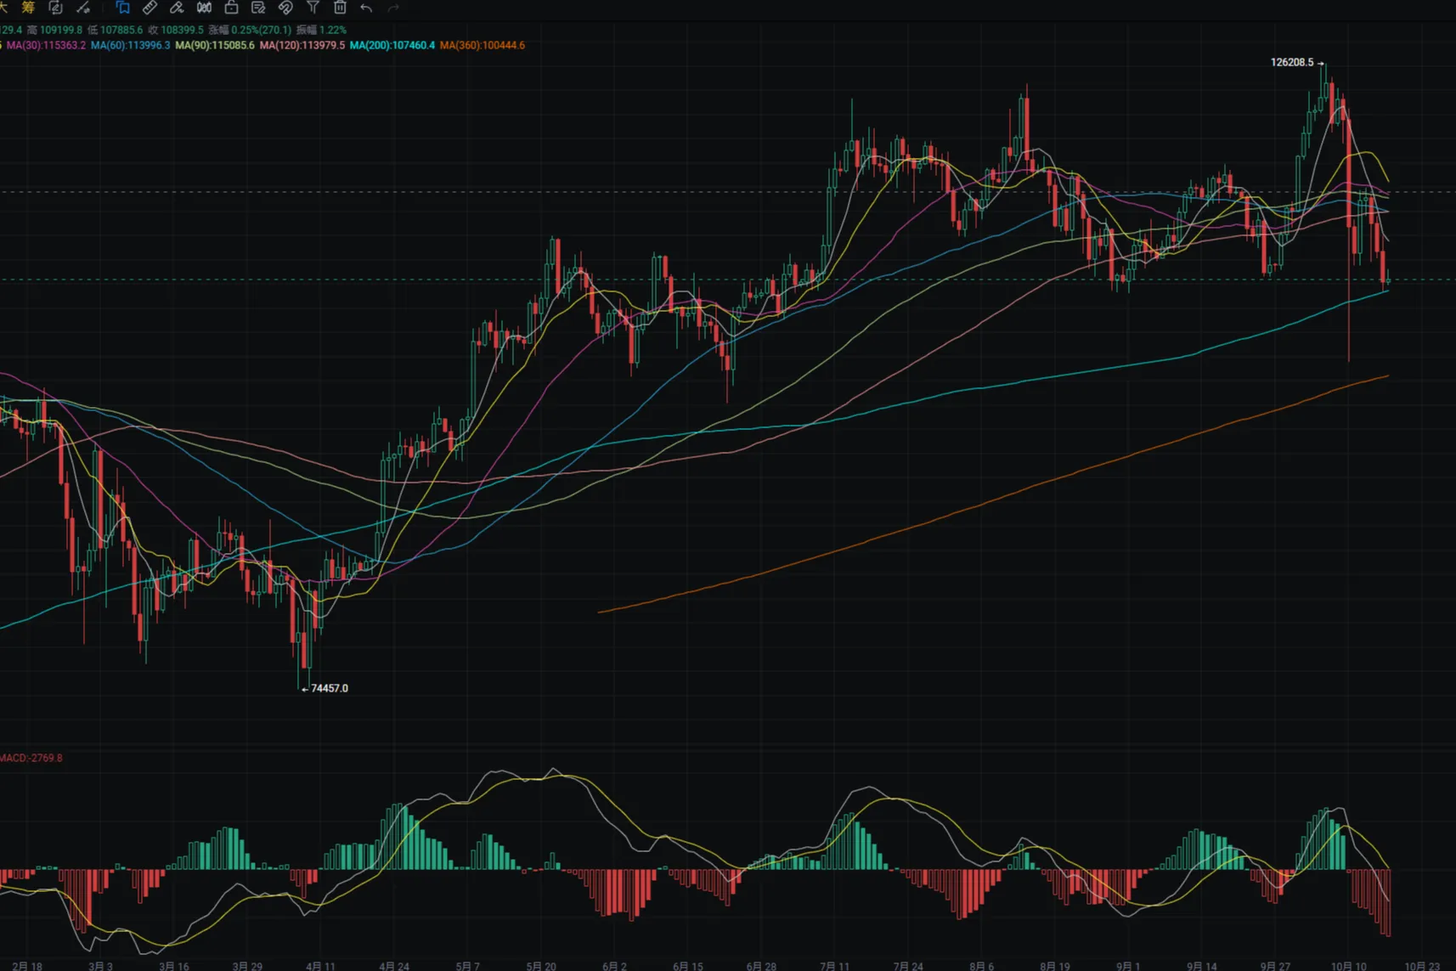Click the MA(90) indicator label
This screenshot has height=971, width=1456.
(x=214, y=45)
